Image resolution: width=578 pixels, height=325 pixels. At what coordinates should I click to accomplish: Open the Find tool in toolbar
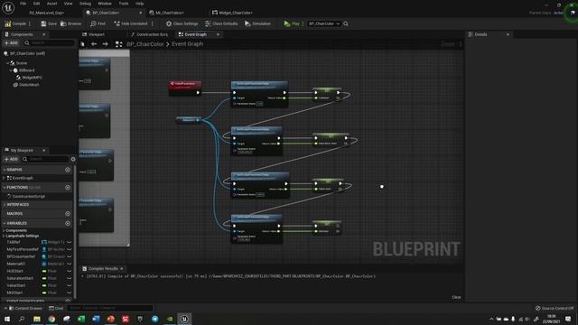(x=98, y=23)
